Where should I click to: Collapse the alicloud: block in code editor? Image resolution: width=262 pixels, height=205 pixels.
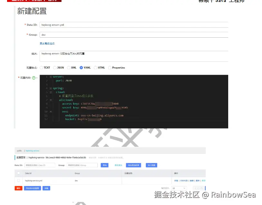51,100
